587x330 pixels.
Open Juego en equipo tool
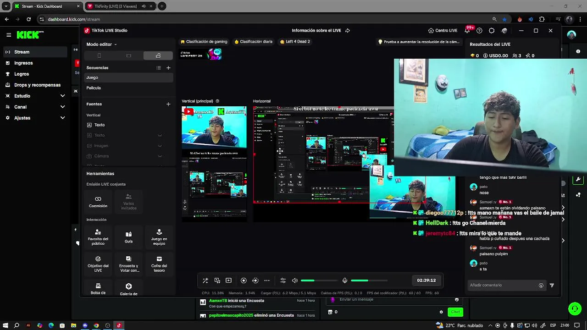point(159,237)
